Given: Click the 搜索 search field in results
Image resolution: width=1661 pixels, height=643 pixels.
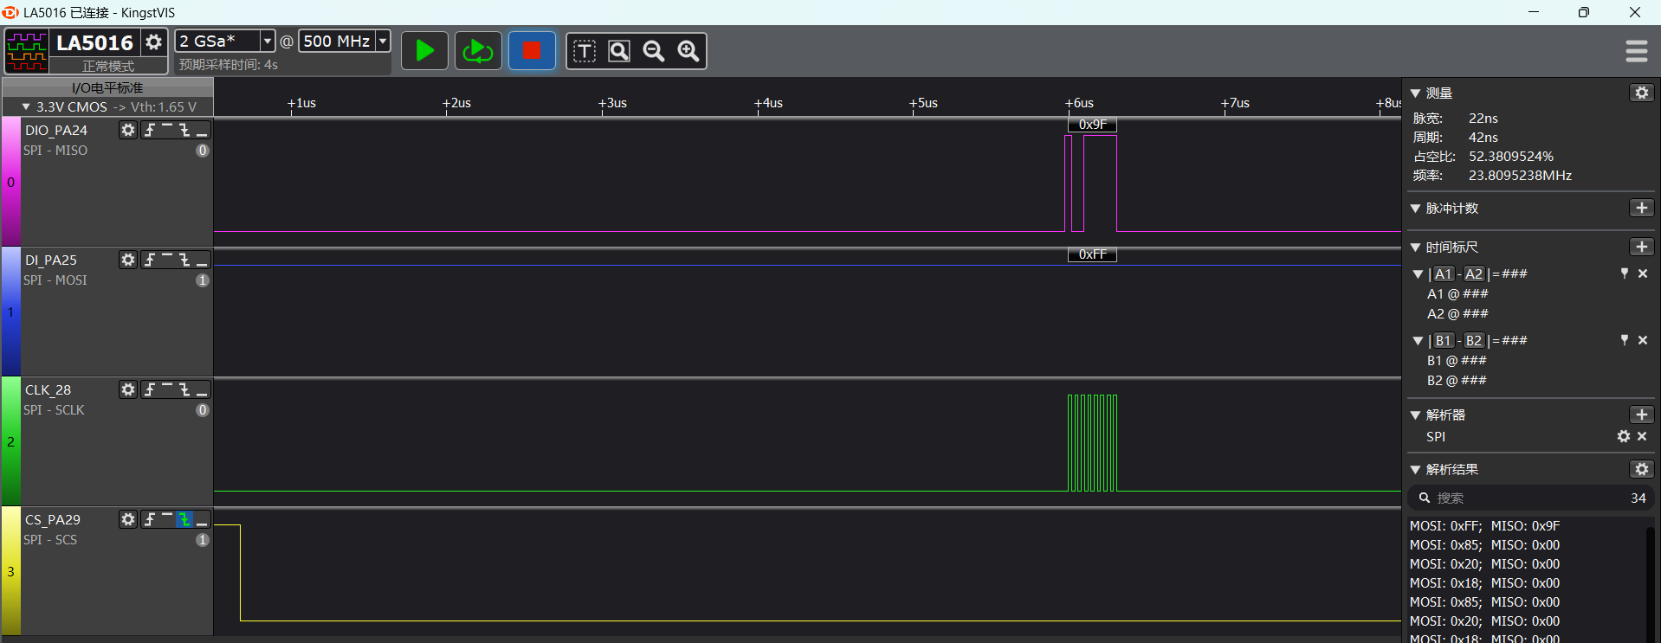Looking at the screenshot, I should pos(1524,498).
